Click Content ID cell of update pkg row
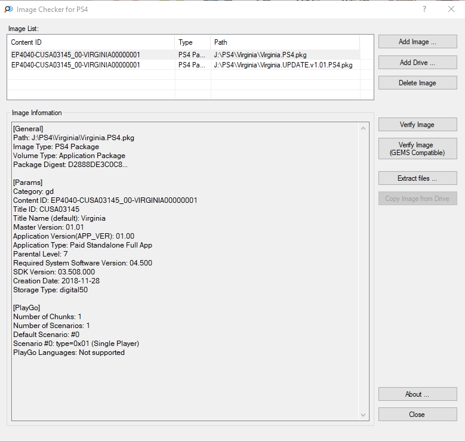Screen dimensions: 465x442 point(76,65)
